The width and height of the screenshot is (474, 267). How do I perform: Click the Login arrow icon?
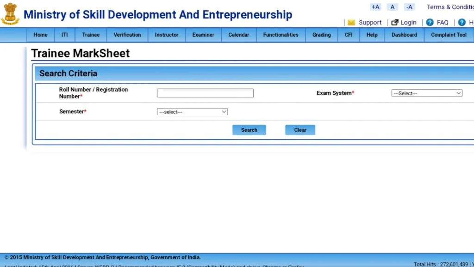click(x=394, y=22)
